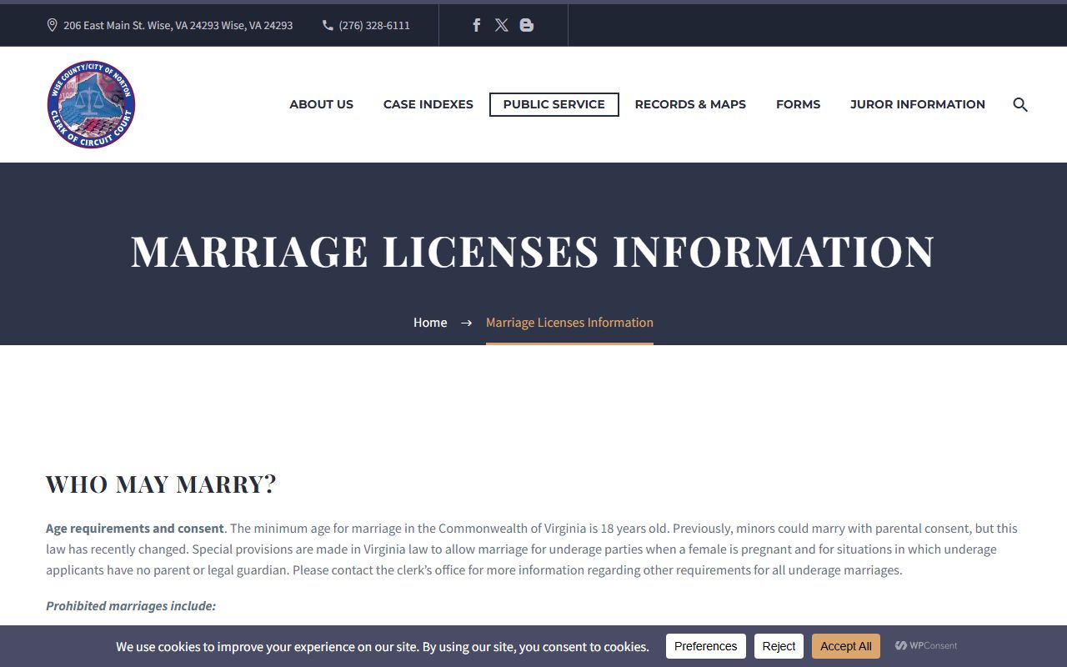The image size is (1067, 667).
Task: Open the Records & Maps menu
Action: (690, 104)
